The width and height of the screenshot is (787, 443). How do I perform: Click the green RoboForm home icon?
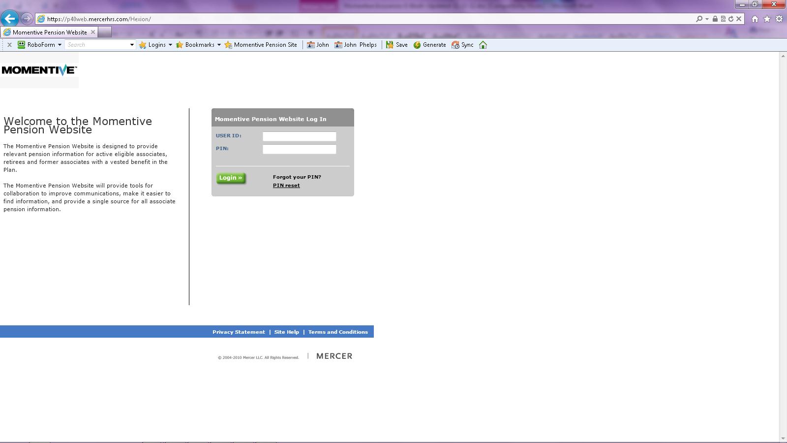(x=483, y=45)
